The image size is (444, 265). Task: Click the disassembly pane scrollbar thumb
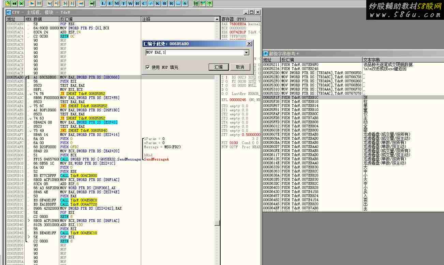pyautogui.click(x=217, y=223)
